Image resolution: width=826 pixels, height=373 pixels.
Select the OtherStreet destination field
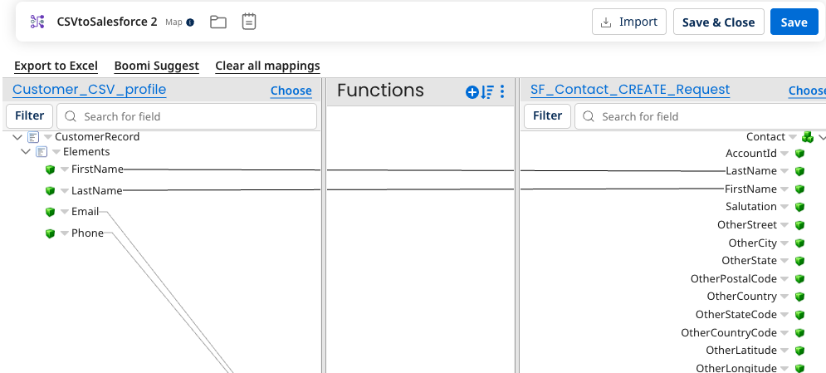coord(747,225)
